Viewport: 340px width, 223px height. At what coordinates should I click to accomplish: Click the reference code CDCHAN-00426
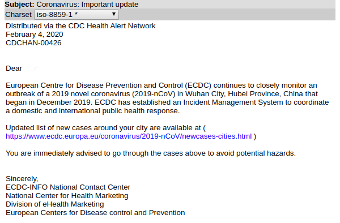[33, 43]
